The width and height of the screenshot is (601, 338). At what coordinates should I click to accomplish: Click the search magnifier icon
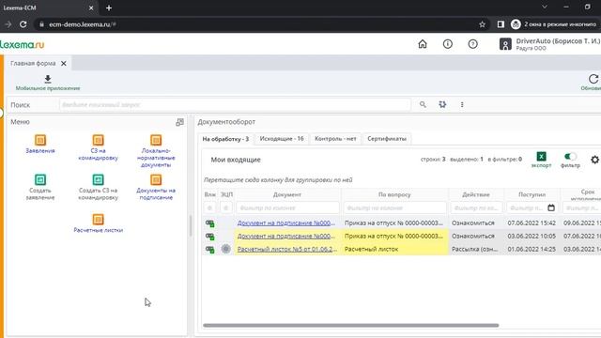tap(423, 104)
